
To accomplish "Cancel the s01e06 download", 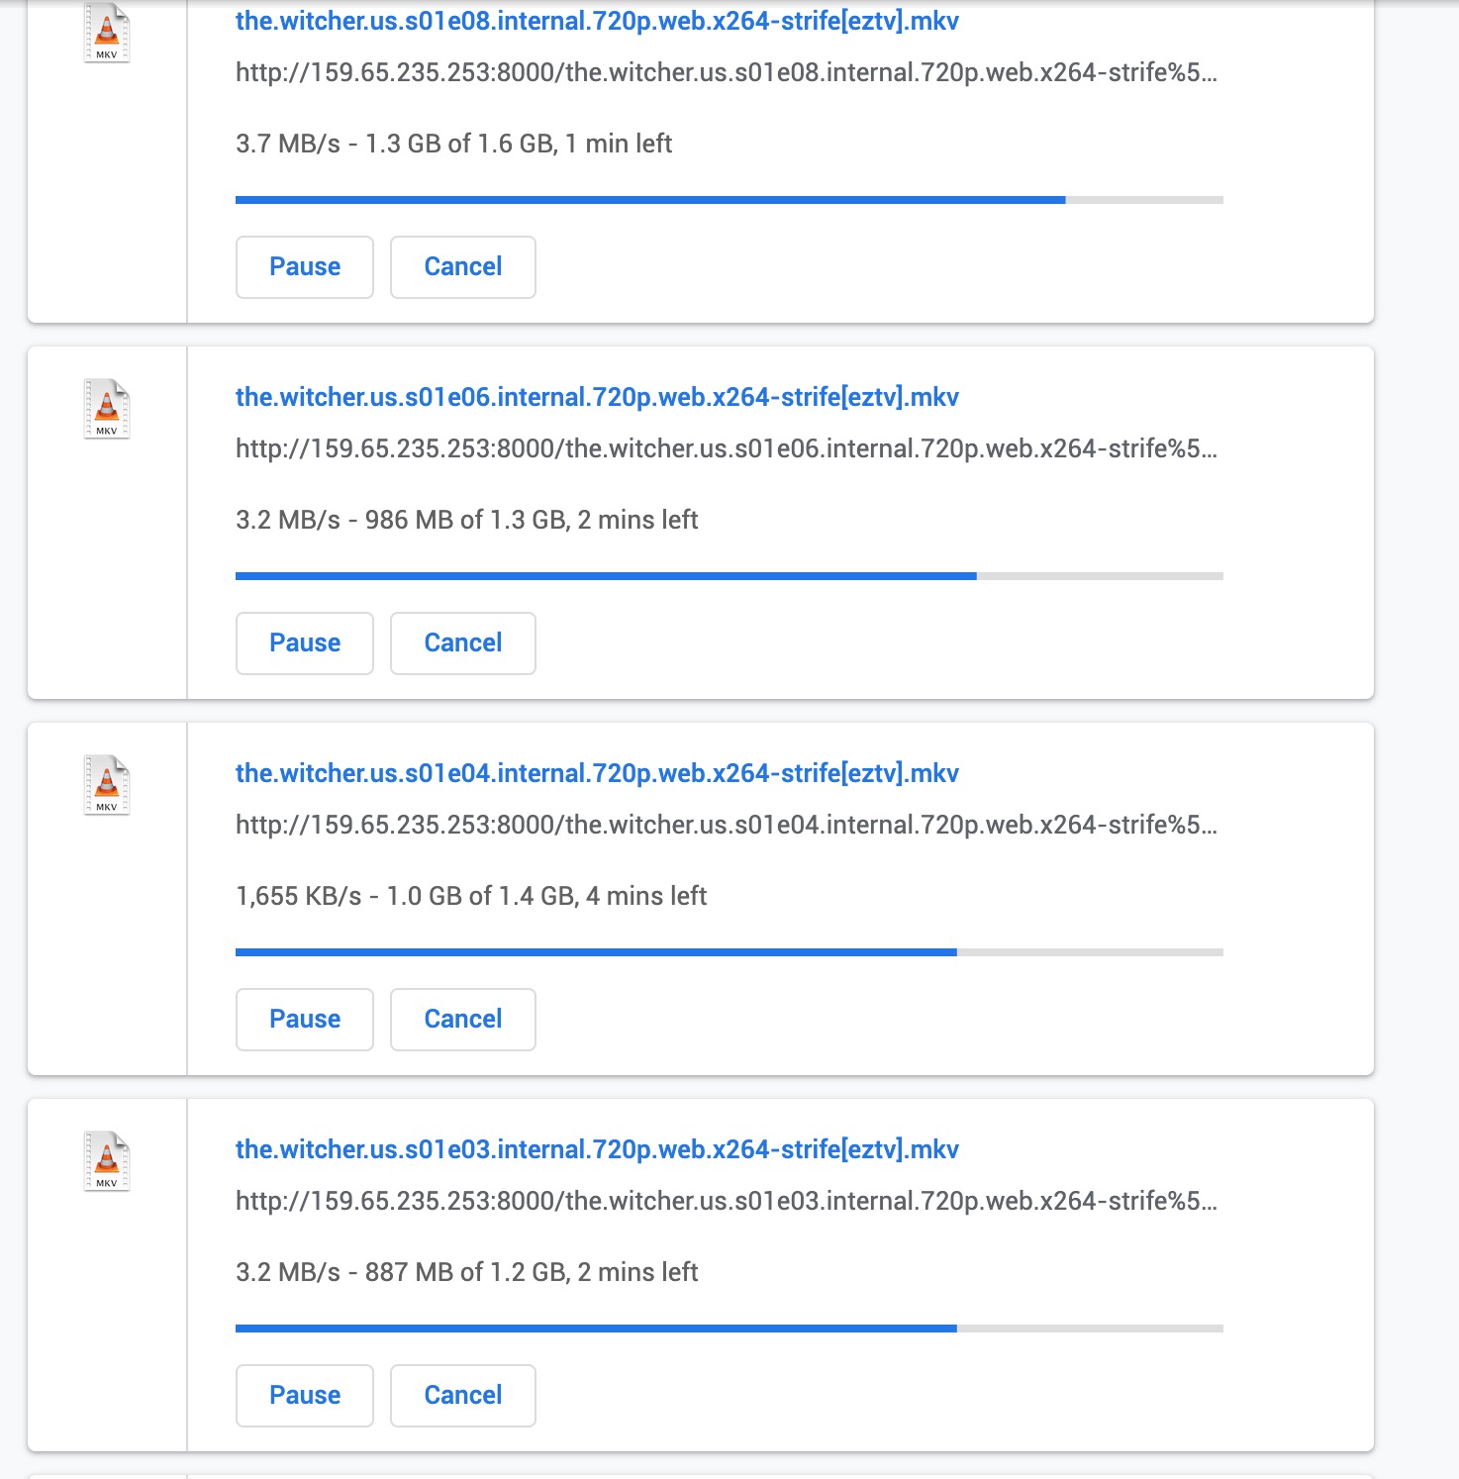I will coord(463,643).
